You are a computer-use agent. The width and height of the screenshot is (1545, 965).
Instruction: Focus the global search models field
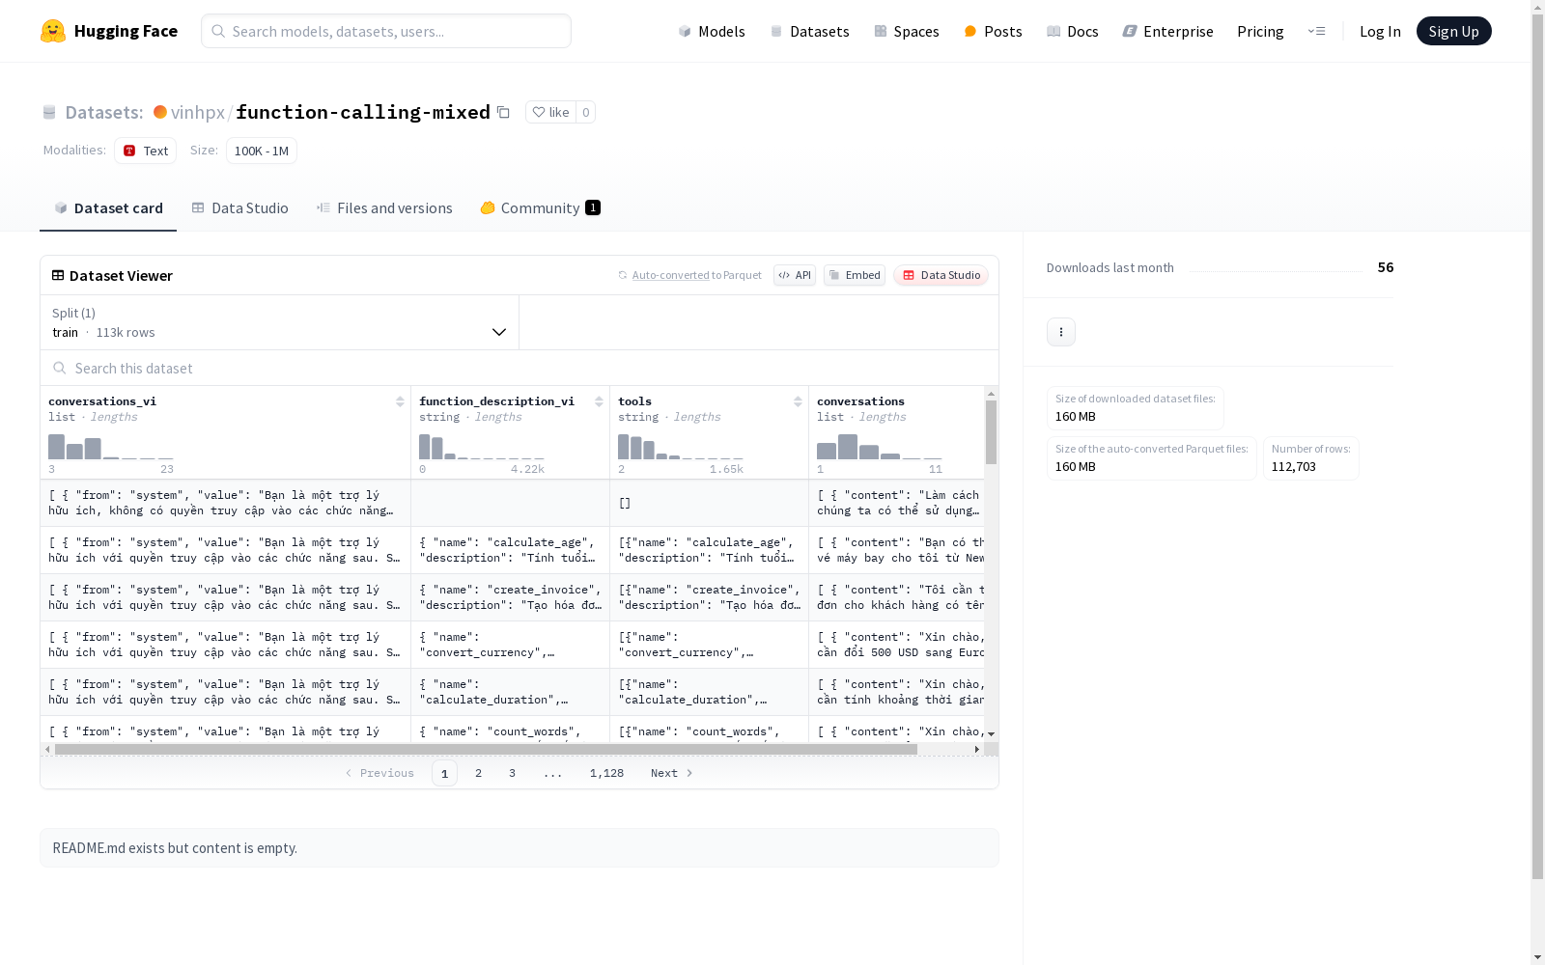point(386,31)
